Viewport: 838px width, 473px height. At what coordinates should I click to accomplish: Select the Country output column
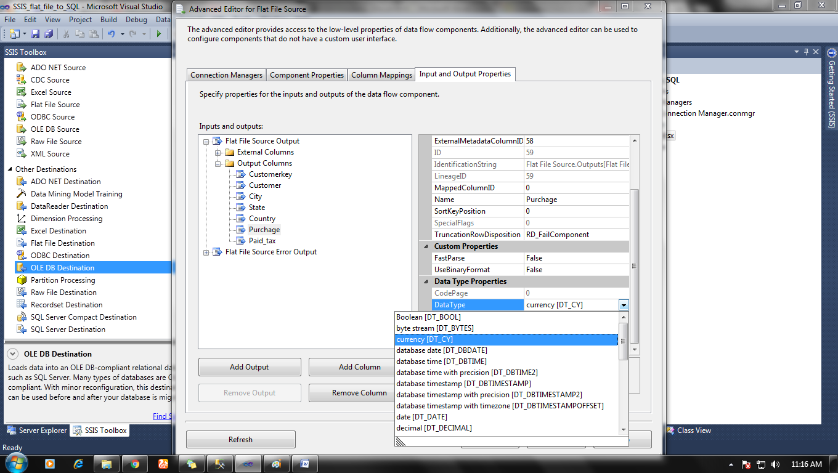pos(262,219)
